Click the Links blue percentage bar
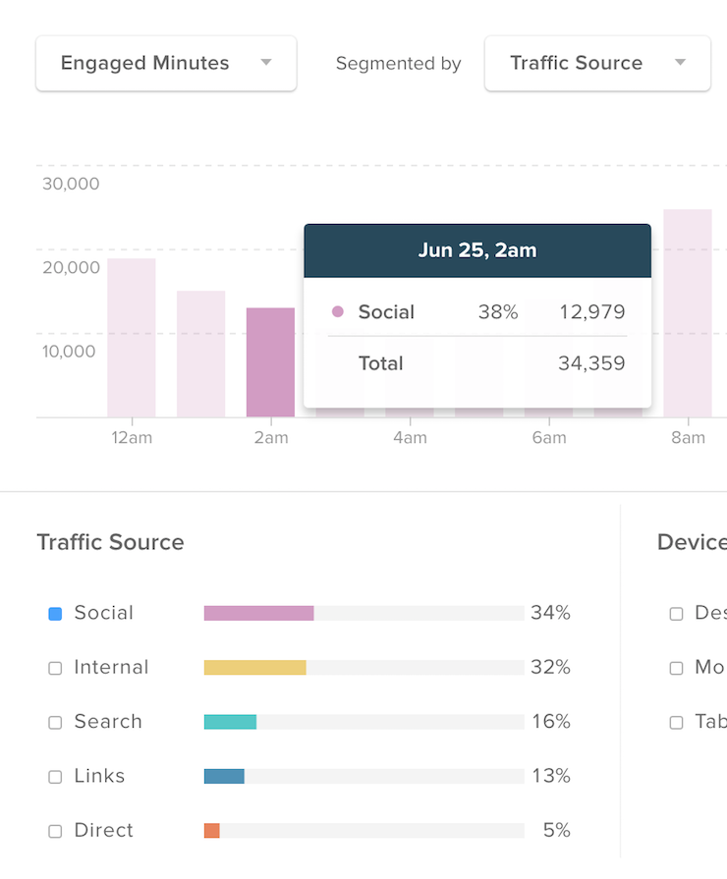This screenshot has height=879, width=727. (x=224, y=777)
